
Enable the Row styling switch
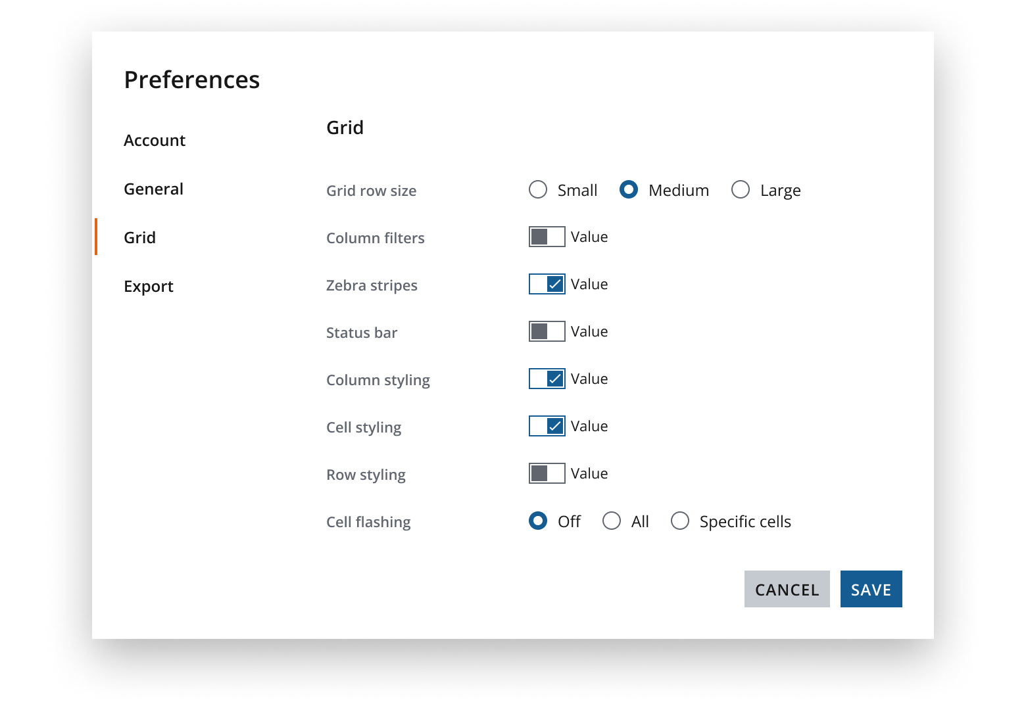pyautogui.click(x=547, y=473)
